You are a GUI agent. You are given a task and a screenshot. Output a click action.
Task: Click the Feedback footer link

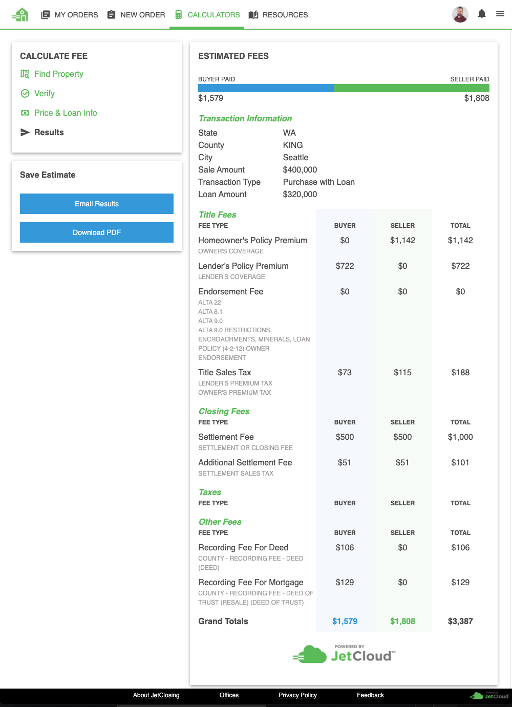pyautogui.click(x=370, y=695)
